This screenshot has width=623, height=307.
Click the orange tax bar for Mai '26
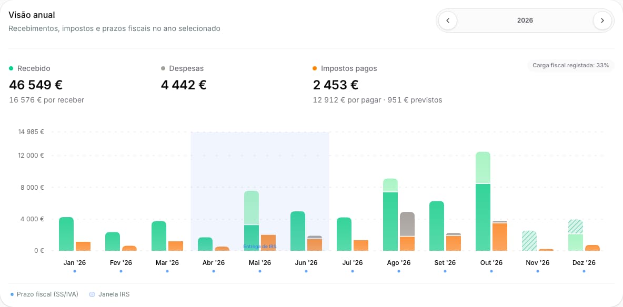tap(268, 243)
